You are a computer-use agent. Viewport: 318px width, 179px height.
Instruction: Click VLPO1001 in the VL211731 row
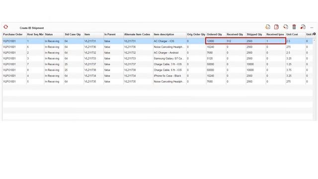point(9,41)
